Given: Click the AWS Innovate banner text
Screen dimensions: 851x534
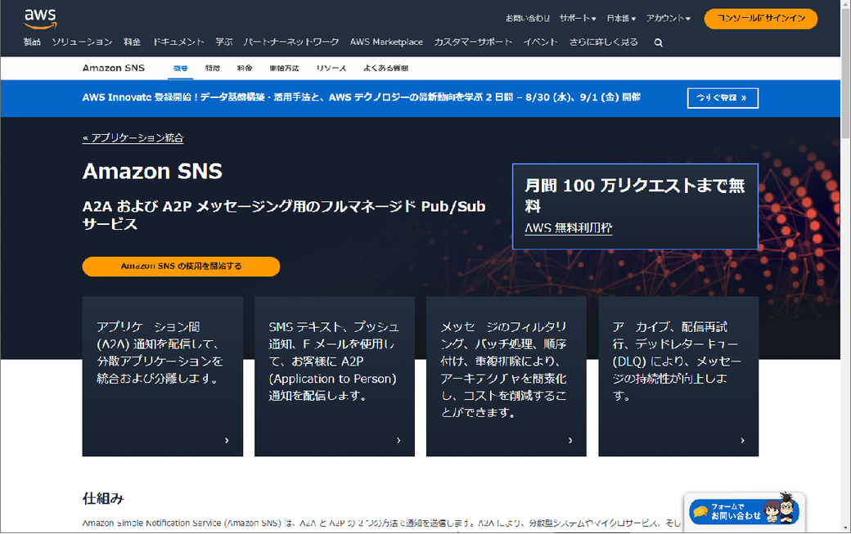Looking at the screenshot, I should [362, 97].
